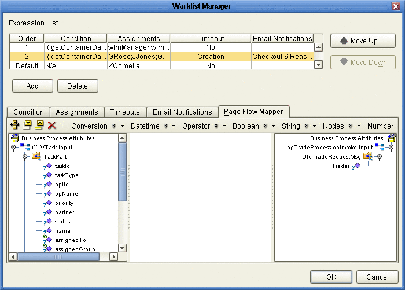Click the Business Process Attributes icon in left tree
This screenshot has width=405, height=290.
[x=15, y=138]
